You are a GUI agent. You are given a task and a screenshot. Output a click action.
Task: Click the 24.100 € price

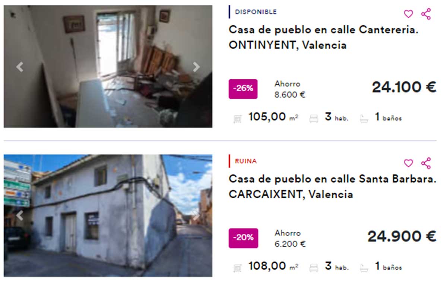click(x=404, y=87)
